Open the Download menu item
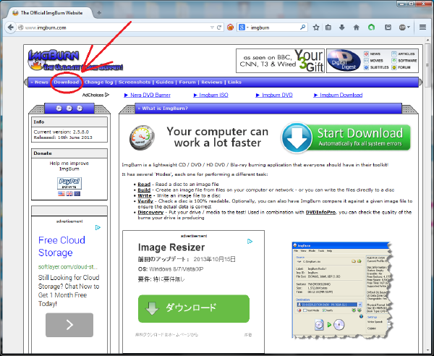 point(67,82)
